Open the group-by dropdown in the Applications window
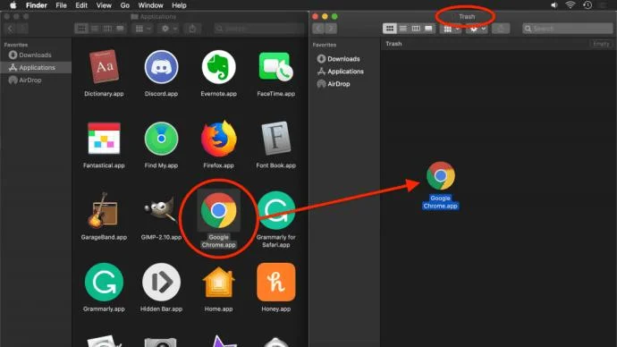This screenshot has width=617, height=347. [x=142, y=29]
